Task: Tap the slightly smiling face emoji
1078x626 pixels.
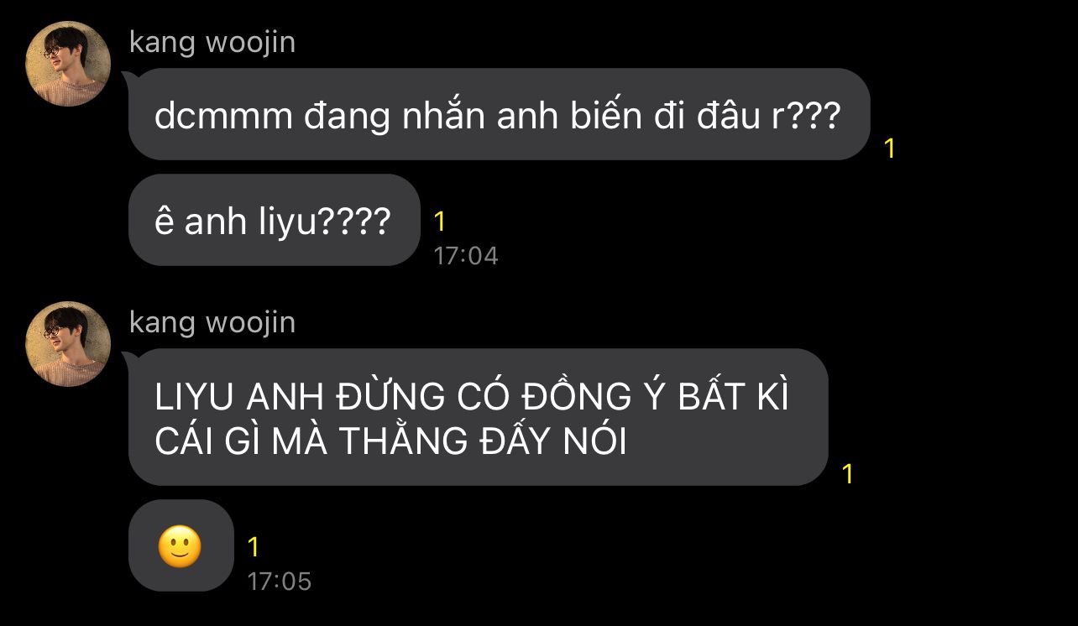Action: pos(181,547)
